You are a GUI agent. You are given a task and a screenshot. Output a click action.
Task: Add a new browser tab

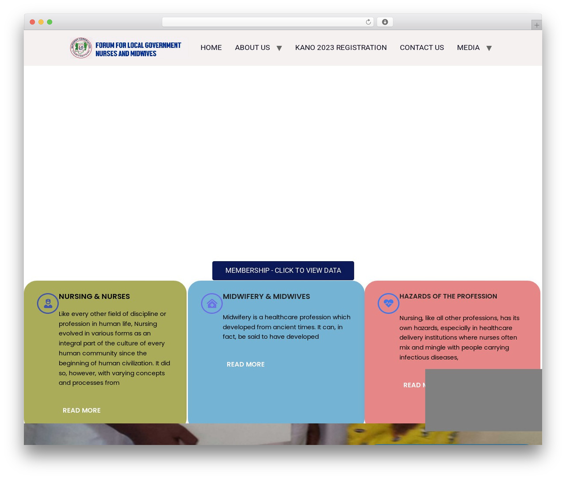(536, 25)
